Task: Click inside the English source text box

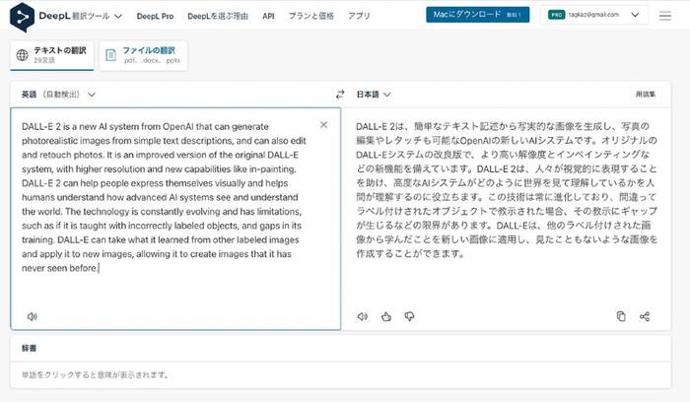Action: coord(175,219)
